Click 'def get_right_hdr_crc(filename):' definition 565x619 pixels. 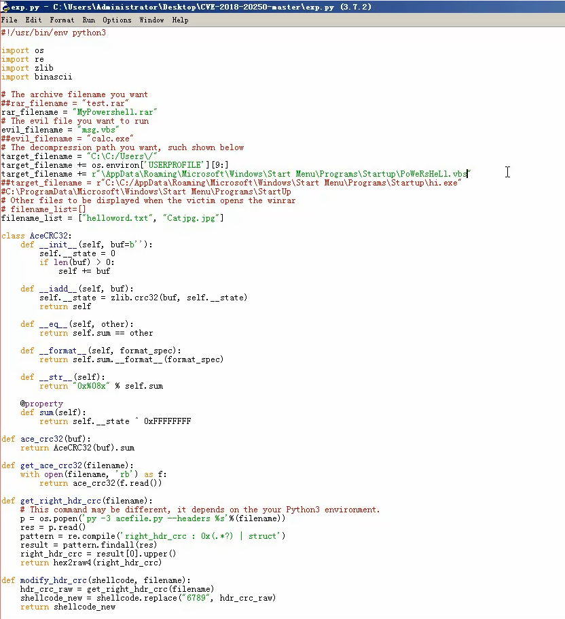tap(77, 501)
